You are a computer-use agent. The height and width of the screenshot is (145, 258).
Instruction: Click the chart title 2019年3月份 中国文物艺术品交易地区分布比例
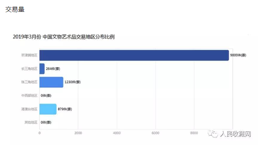pyautogui.click(x=64, y=37)
